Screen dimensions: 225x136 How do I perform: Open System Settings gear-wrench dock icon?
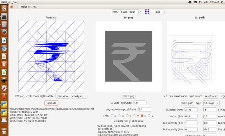(x=4, y=88)
